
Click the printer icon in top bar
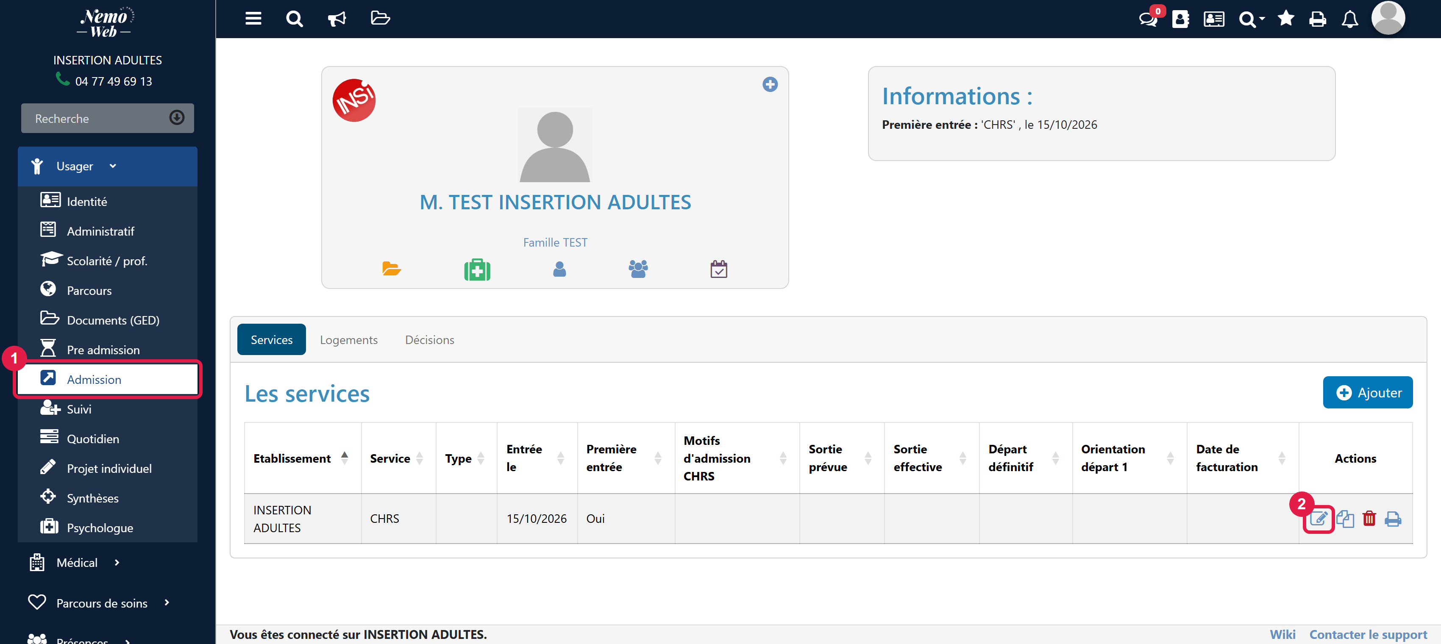[x=1317, y=19]
